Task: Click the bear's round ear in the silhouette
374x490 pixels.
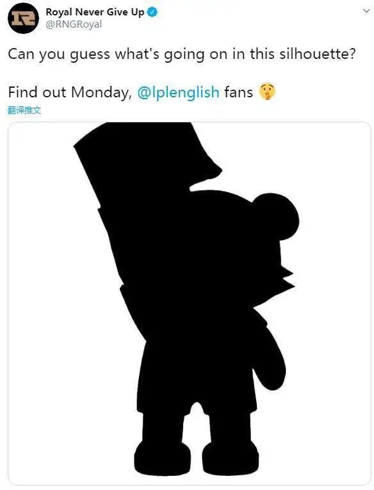Action: 277,216
